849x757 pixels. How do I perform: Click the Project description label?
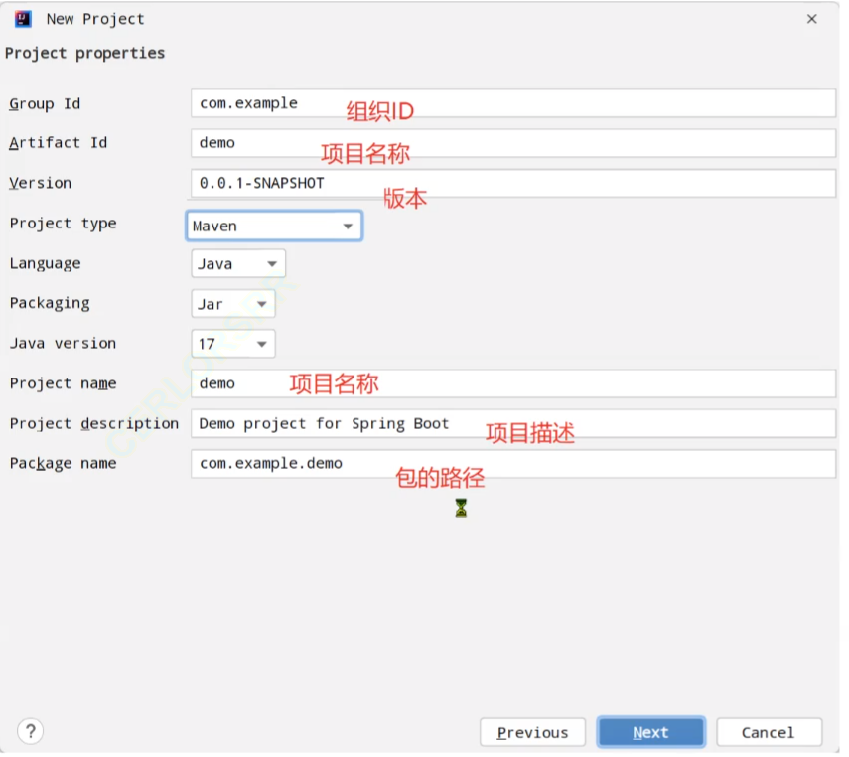coord(94,426)
